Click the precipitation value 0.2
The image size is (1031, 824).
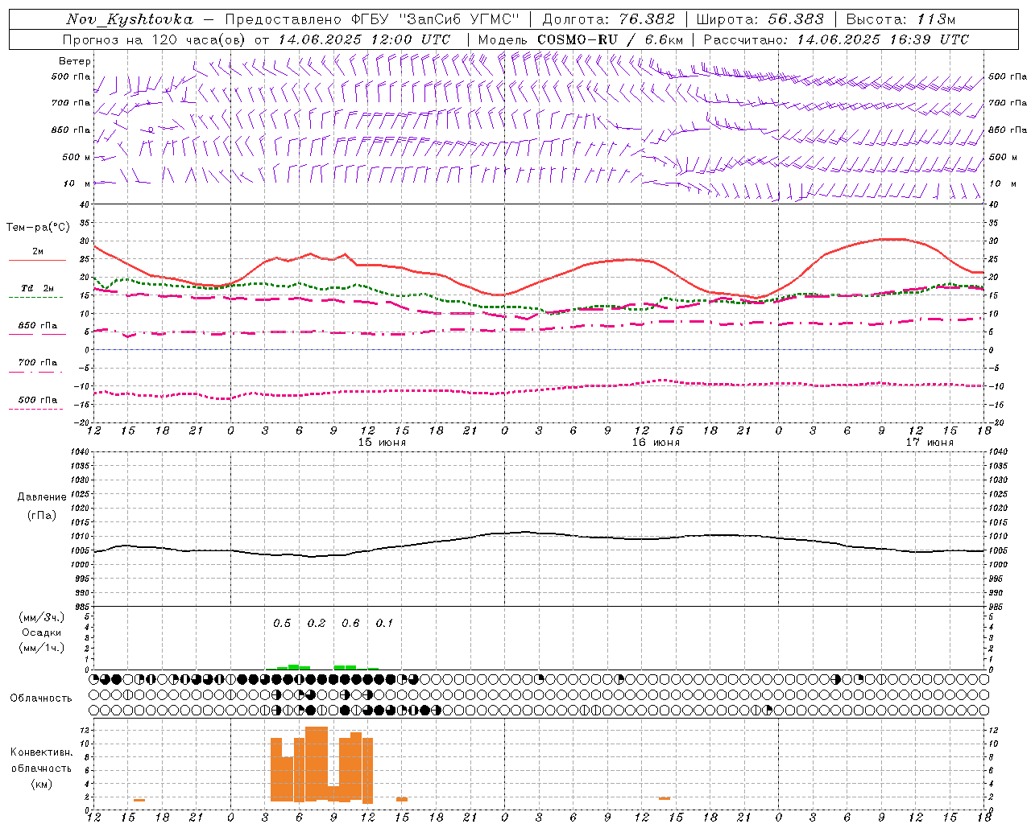point(317,623)
